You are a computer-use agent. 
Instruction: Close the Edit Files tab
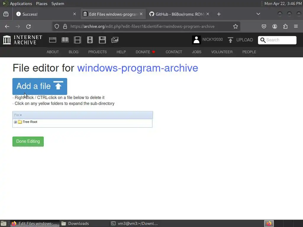(141, 14)
